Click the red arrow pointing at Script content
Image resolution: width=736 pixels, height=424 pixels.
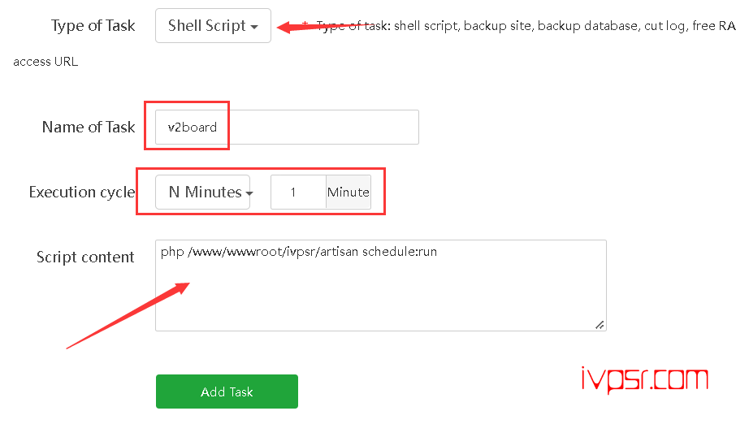point(128,315)
